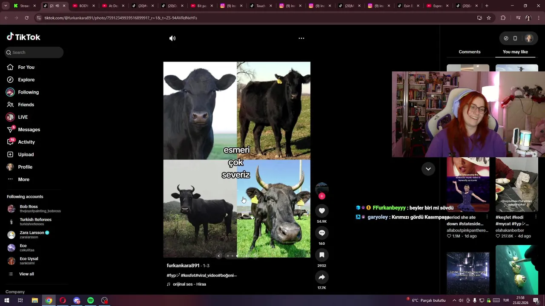Open Ece Uysal account
This screenshot has width=545, height=306.
34,261
